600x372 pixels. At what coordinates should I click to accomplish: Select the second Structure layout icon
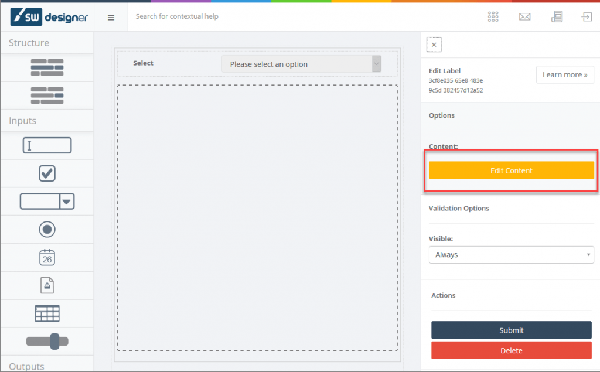point(47,95)
